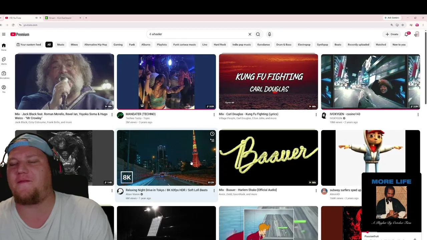Go to Home in the sidebar
Viewport: 427px width, 240px height.
point(4,47)
